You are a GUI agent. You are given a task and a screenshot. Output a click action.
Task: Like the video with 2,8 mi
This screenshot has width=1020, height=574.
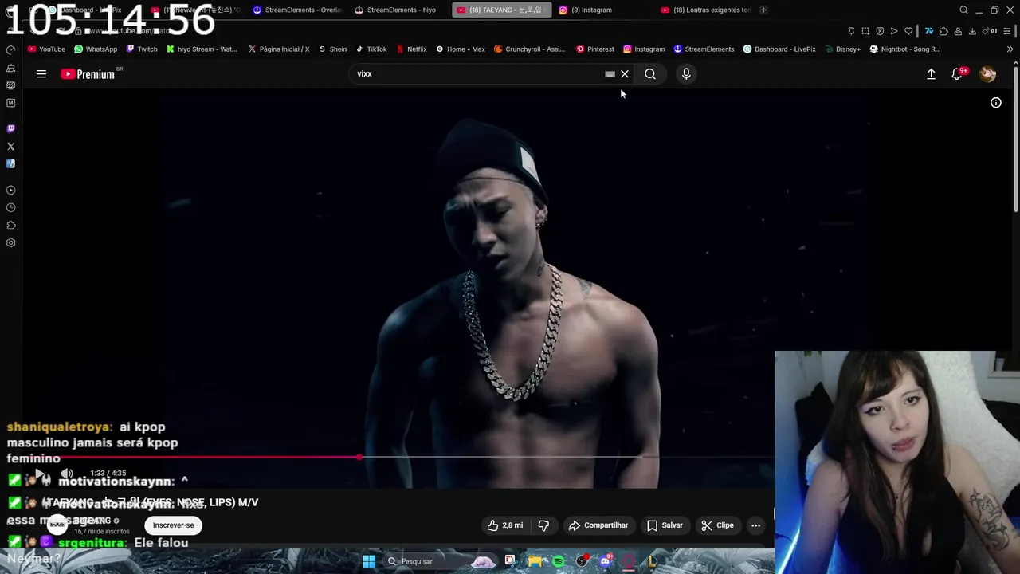pyautogui.click(x=504, y=525)
